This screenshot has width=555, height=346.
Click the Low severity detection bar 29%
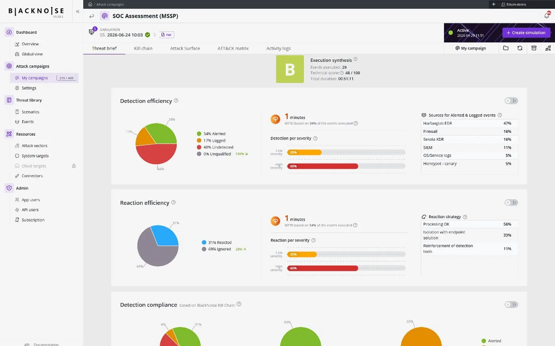(x=304, y=152)
